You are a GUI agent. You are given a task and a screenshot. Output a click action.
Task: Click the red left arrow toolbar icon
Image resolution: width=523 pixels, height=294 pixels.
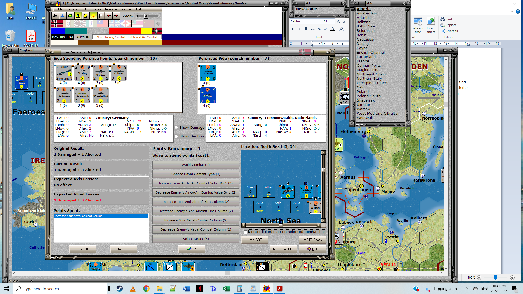(x=108, y=16)
